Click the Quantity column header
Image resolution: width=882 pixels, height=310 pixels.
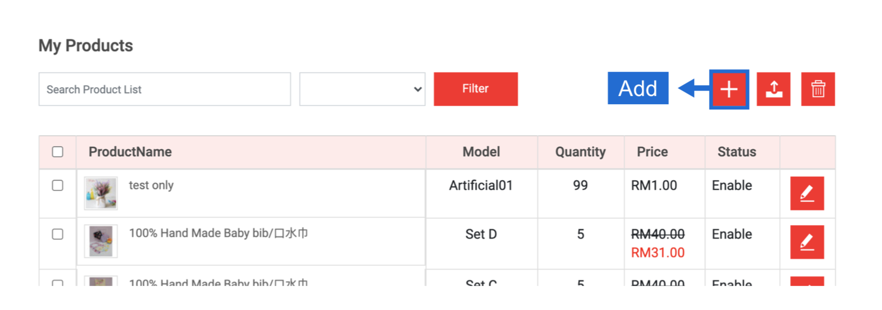(580, 152)
